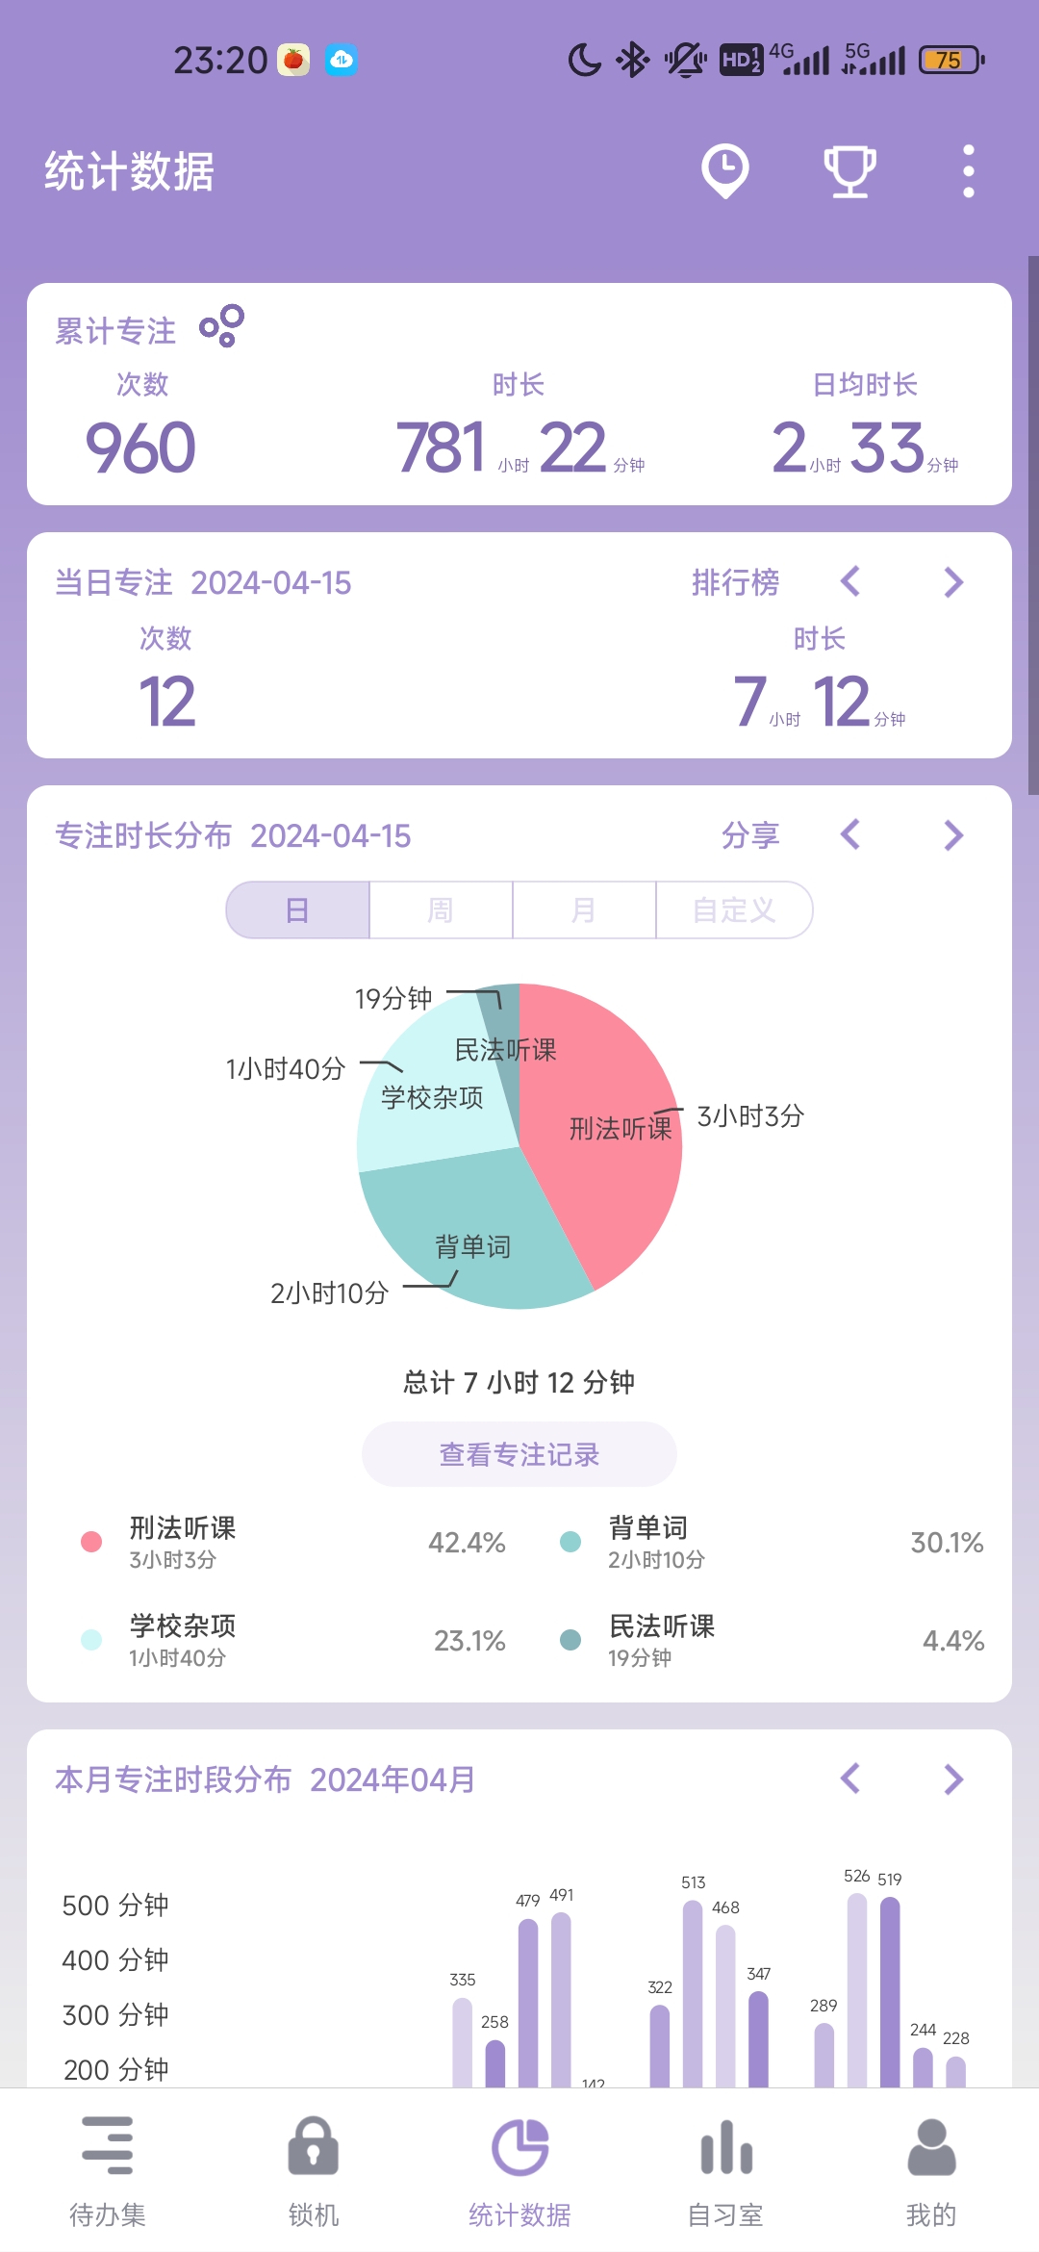Switch distribution to 周 view
Viewport: 1039px width, 2252px height.
coord(441,909)
